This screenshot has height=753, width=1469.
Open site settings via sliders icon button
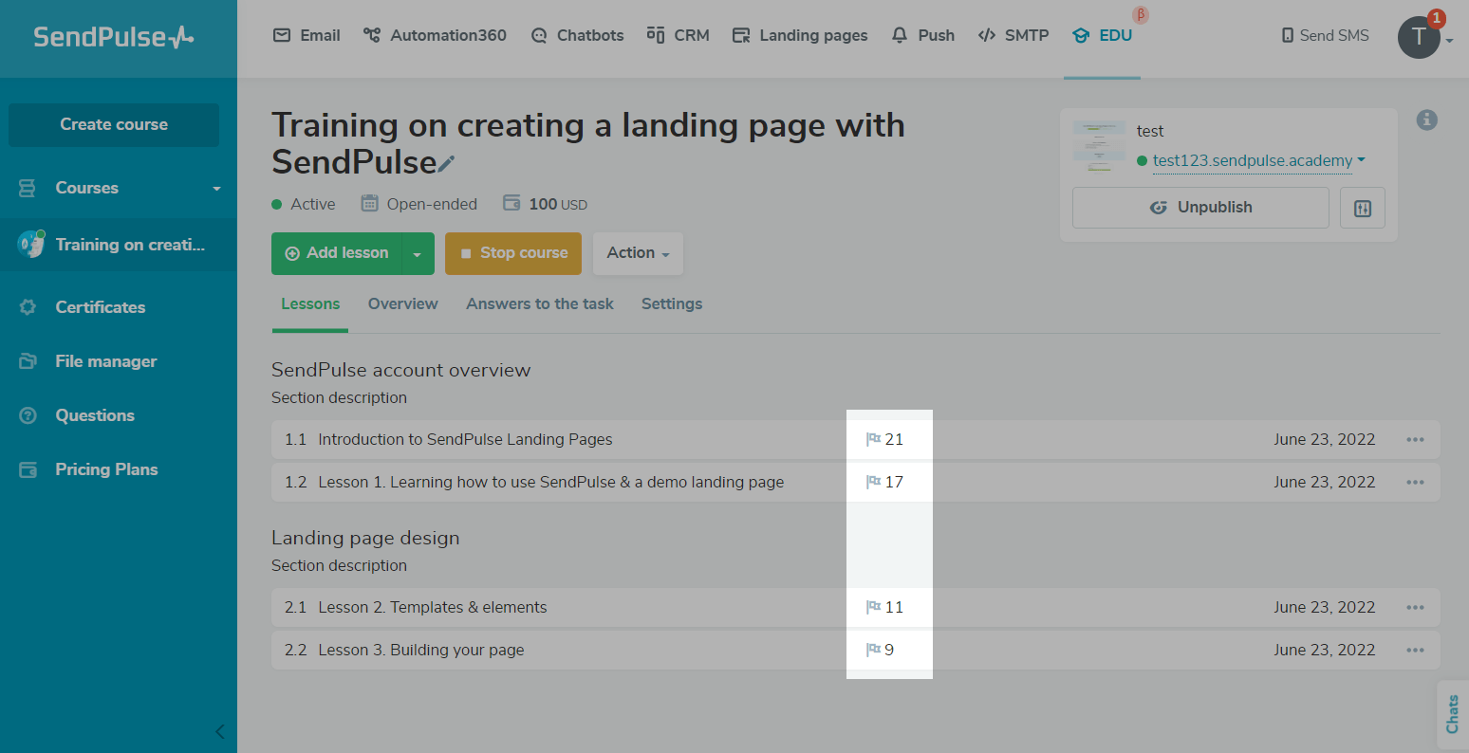click(x=1362, y=208)
